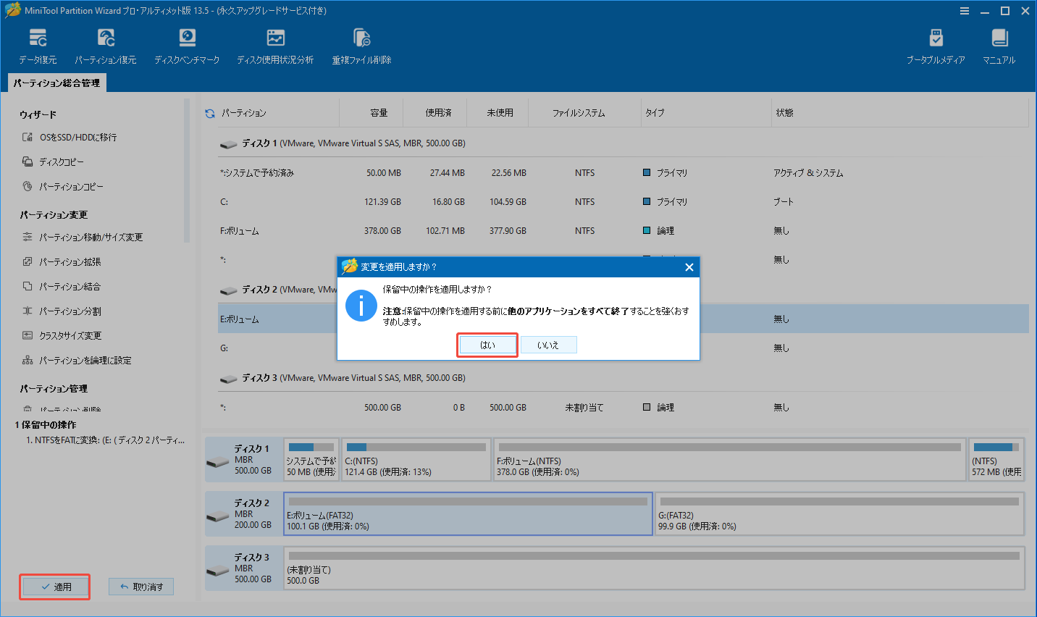
Task: Click はい to confirm pending operations
Action: 487,345
